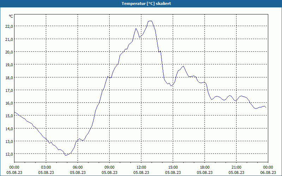Click the 20,0 temperature axis label
Screen dimensions: 282x176
point(9,52)
